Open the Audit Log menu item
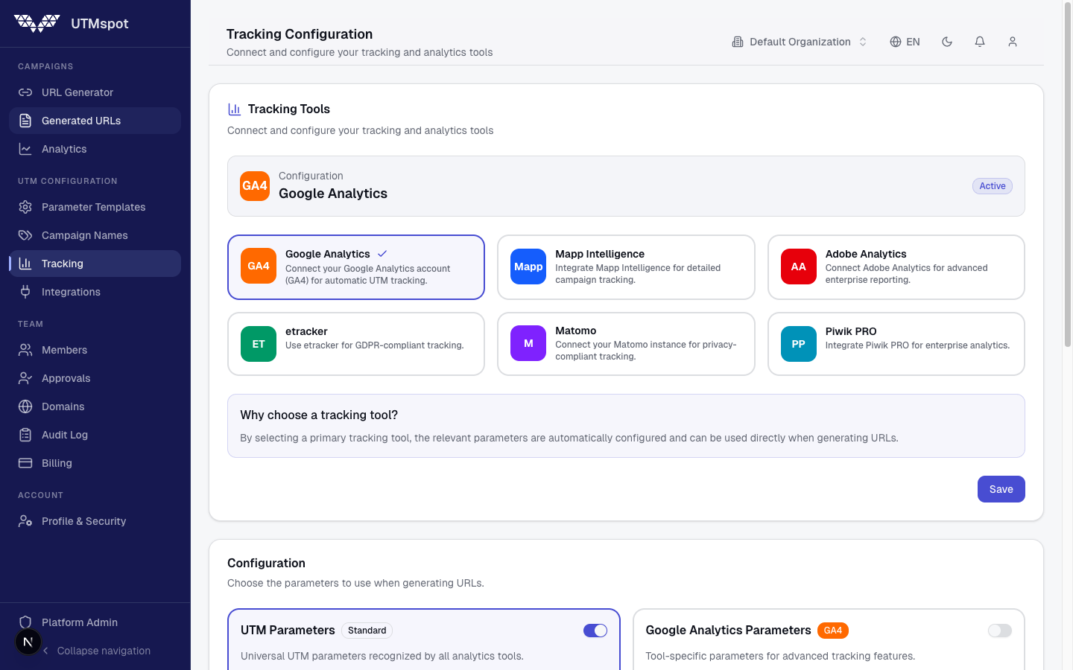Screen dimensions: 1073x670 click(64, 435)
